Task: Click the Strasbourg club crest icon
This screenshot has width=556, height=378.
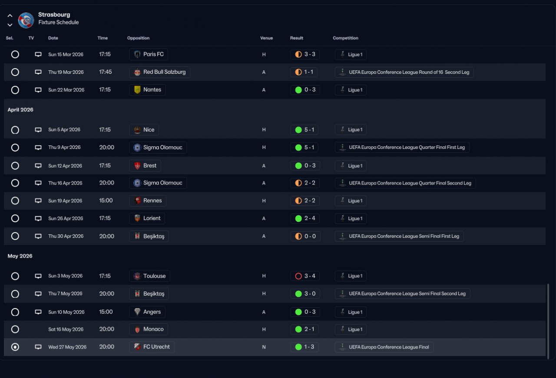Action: click(x=26, y=20)
